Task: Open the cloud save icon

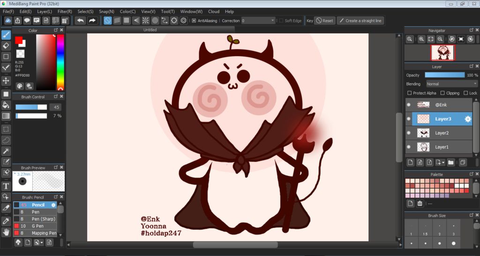Action: pos(8,21)
